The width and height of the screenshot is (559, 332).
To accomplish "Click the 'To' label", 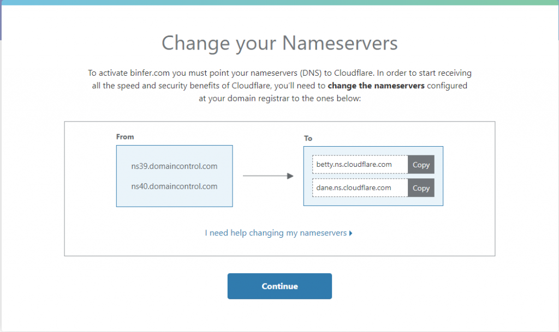I will (x=308, y=138).
